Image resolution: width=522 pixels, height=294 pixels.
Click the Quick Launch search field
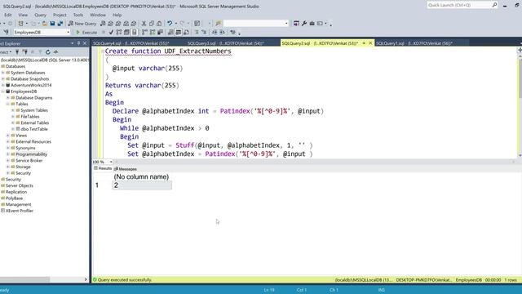pos(459,5)
